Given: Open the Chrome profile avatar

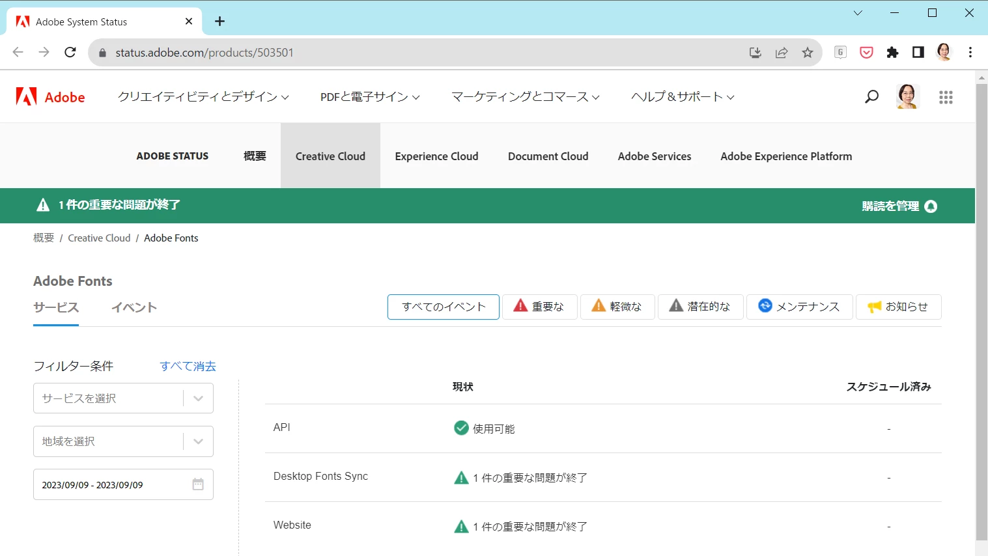Looking at the screenshot, I should (x=944, y=52).
